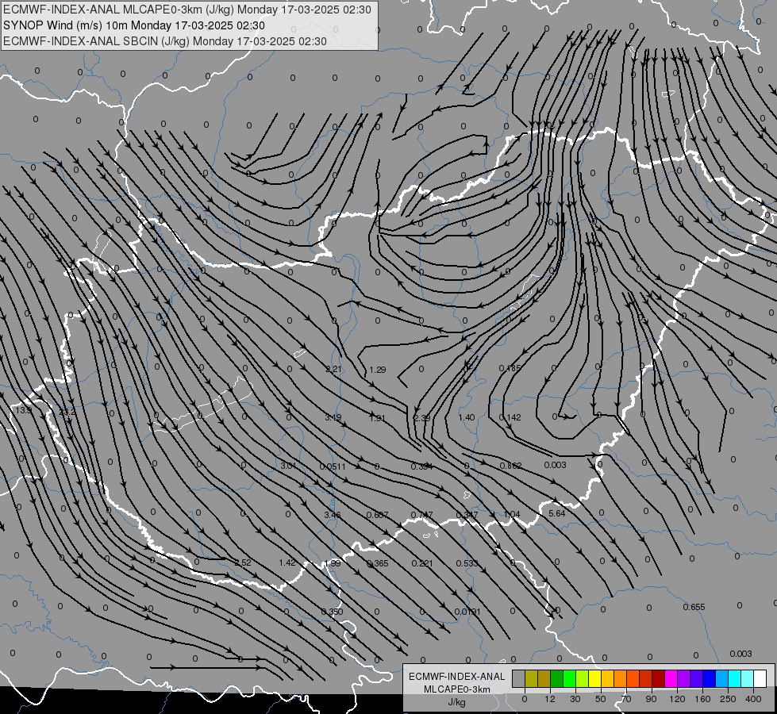Click the map value 2.52

point(243,563)
